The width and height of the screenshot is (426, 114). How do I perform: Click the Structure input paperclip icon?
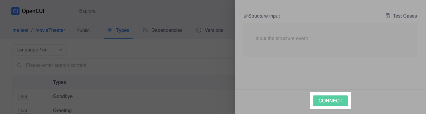245,16
